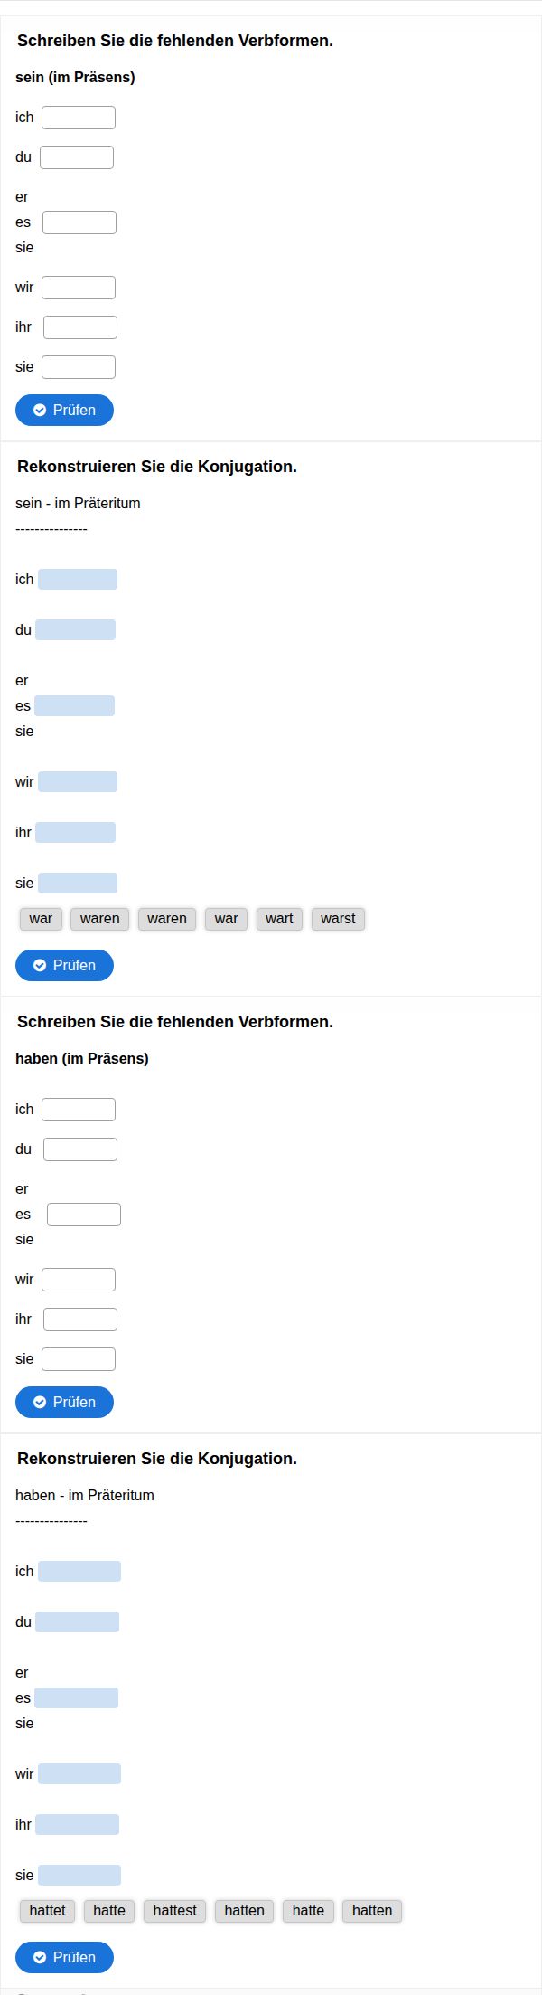The image size is (542, 1995).
Task: Focus the 'er es sie' input field for haben im Präsens
Action: [84, 1215]
